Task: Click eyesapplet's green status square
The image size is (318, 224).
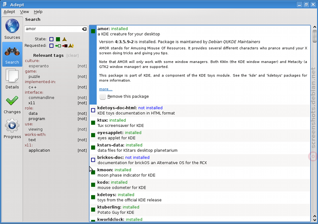Action: pyautogui.click(x=93, y=135)
